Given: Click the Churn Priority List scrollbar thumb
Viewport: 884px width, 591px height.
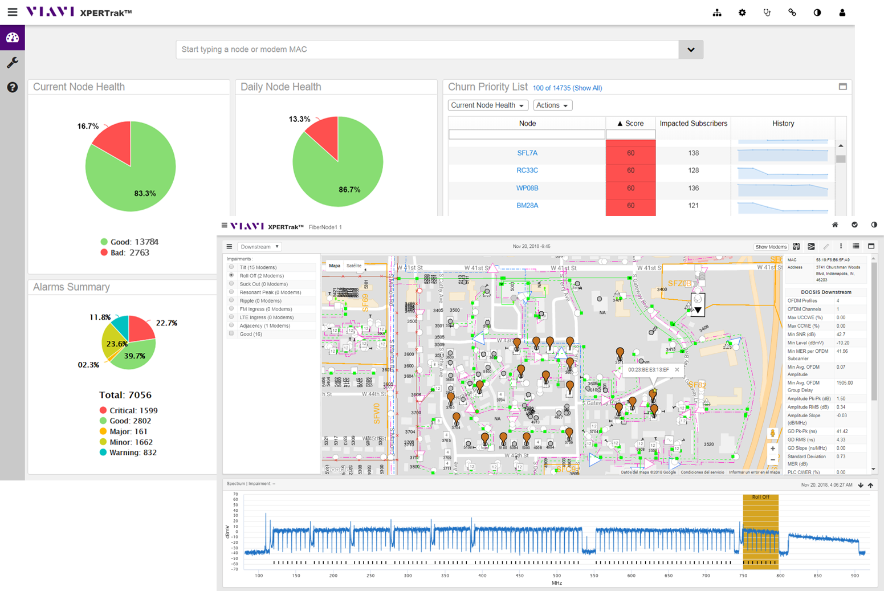Looking at the screenshot, I should point(841,159).
